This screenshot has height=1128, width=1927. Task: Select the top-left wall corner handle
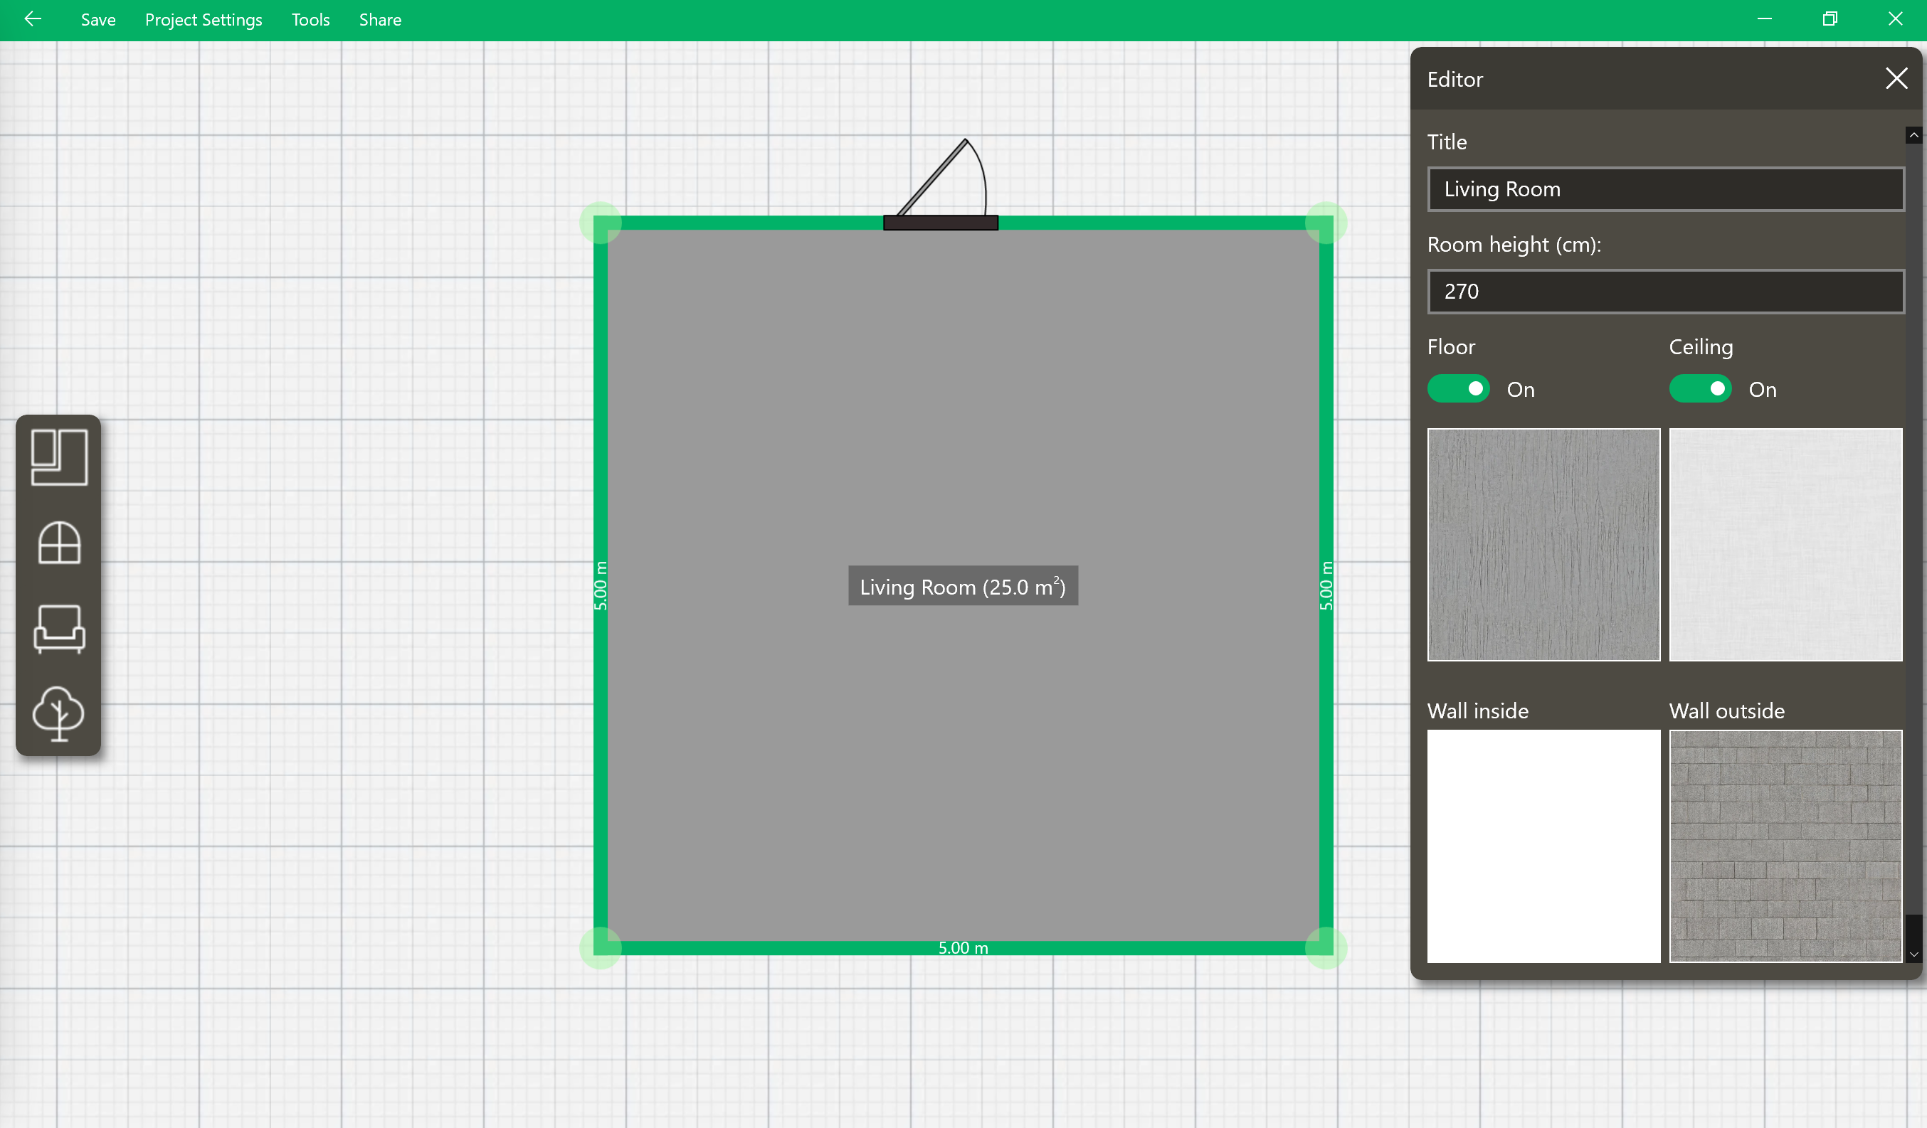(601, 223)
